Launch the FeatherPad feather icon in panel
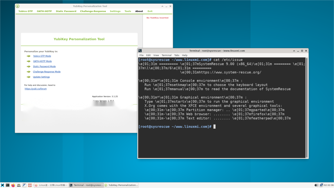The width and height of the screenshot is (334, 188). coord(24,185)
